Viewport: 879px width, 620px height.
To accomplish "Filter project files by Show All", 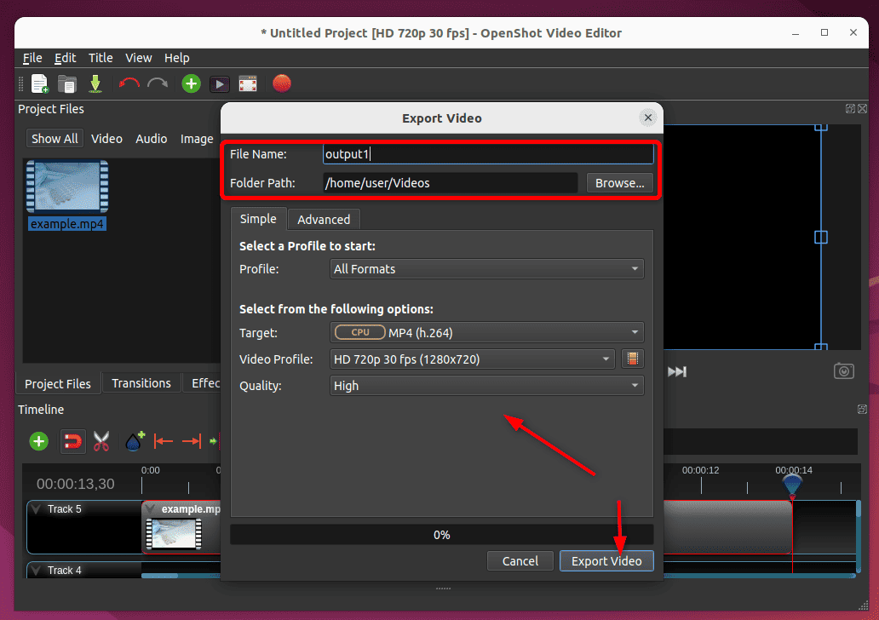I will pos(55,139).
